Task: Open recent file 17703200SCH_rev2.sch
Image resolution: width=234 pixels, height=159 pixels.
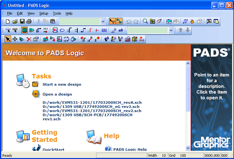Action: coord(92,111)
